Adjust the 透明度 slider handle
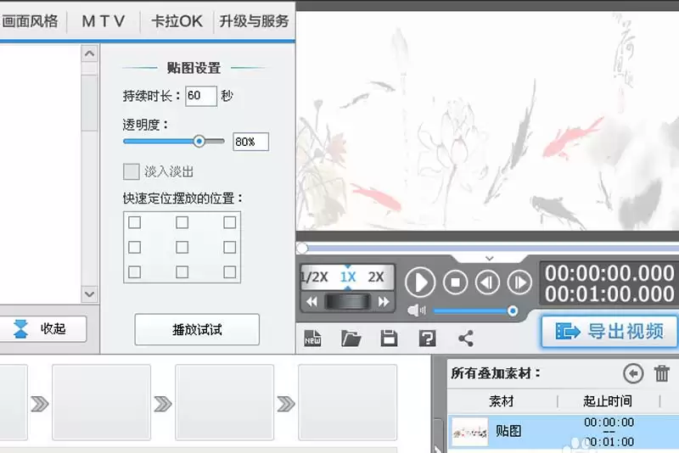The image size is (679, 453). (199, 141)
